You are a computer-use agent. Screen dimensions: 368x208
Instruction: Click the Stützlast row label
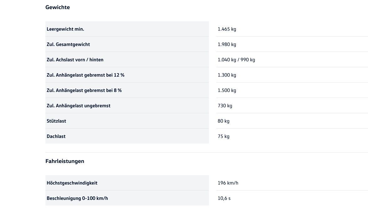56,121
